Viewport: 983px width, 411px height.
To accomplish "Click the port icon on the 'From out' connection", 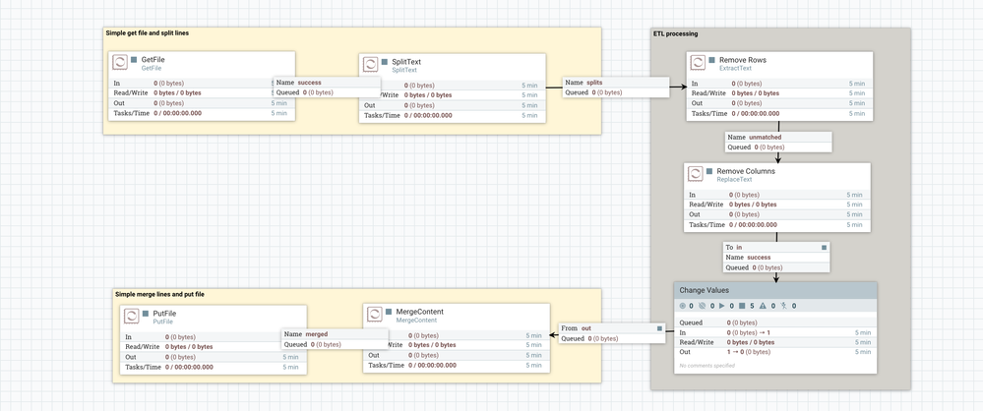I will tap(659, 327).
